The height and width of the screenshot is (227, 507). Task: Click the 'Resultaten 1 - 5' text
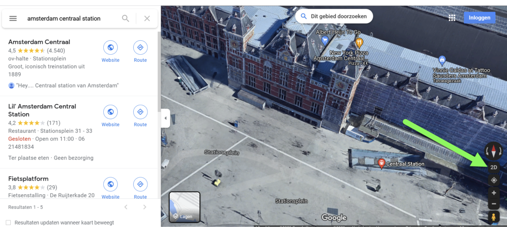pyautogui.click(x=25, y=207)
